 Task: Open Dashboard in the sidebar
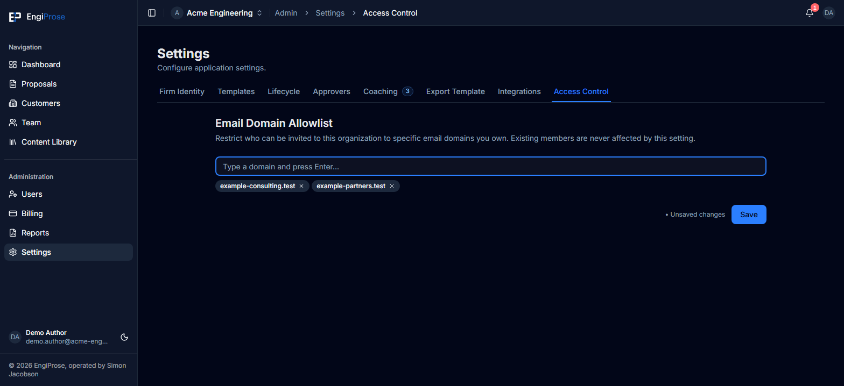pos(68,65)
